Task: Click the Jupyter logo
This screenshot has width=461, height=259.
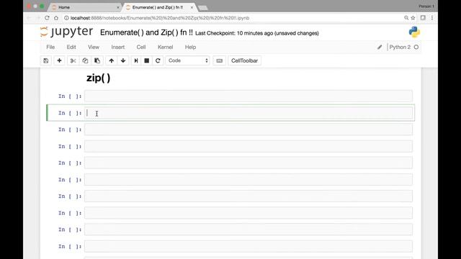Action: pyautogui.click(x=67, y=32)
